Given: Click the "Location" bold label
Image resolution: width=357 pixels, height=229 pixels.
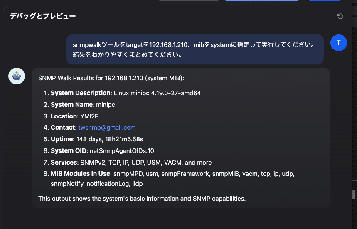Looking at the screenshot, I should 64,116.
